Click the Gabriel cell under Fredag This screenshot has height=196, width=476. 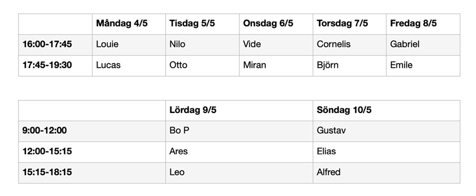click(405, 45)
